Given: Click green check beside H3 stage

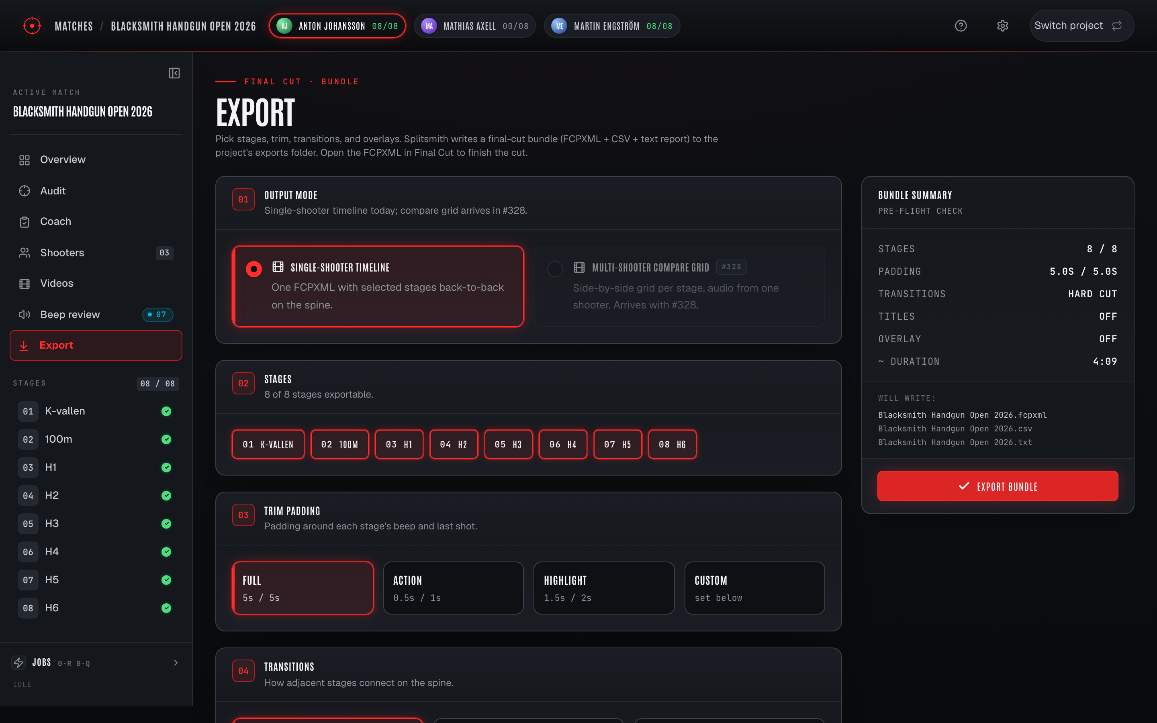Looking at the screenshot, I should (x=166, y=524).
